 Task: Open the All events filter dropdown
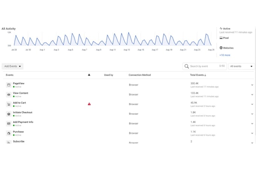(241, 66)
